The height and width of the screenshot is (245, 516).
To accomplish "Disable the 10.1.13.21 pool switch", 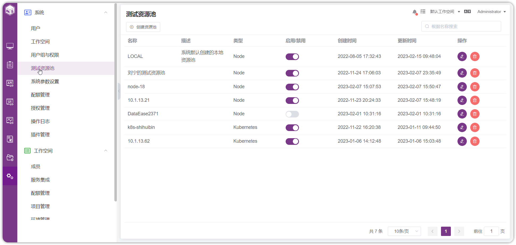I will tap(292, 100).
